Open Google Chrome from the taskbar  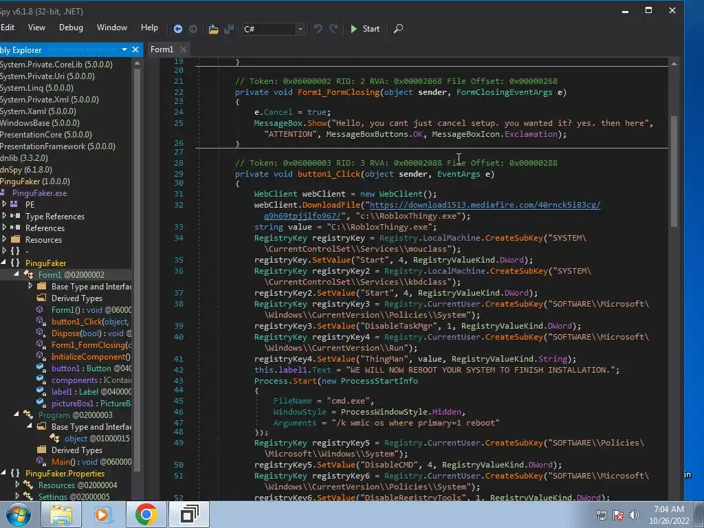pyautogui.click(x=146, y=514)
